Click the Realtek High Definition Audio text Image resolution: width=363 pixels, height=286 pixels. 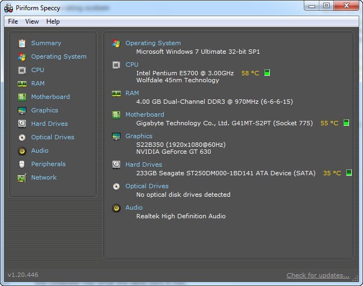click(x=181, y=216)
